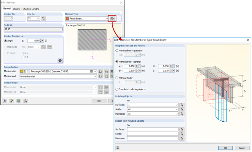Choose Within cuboid - general option
Screen dimensions: 252x152
[x=117, y=62]
